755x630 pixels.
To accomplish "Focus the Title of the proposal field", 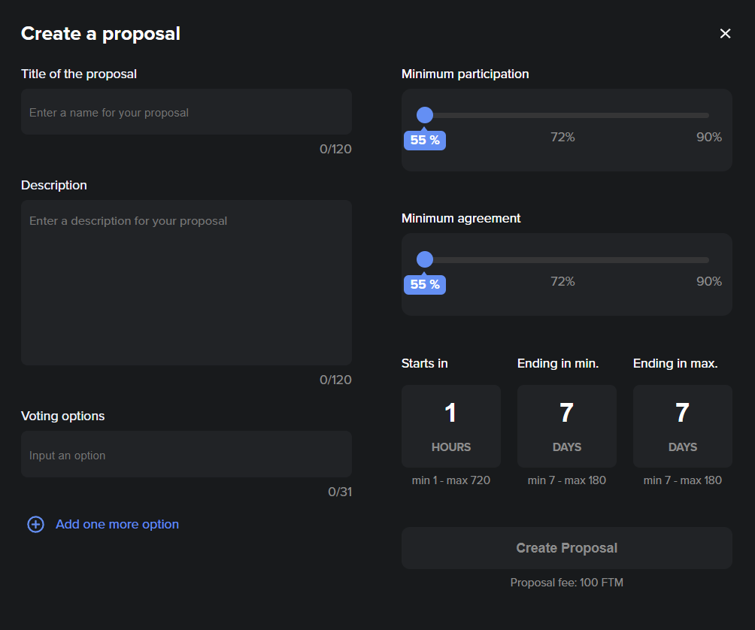I will coord(186,112).
